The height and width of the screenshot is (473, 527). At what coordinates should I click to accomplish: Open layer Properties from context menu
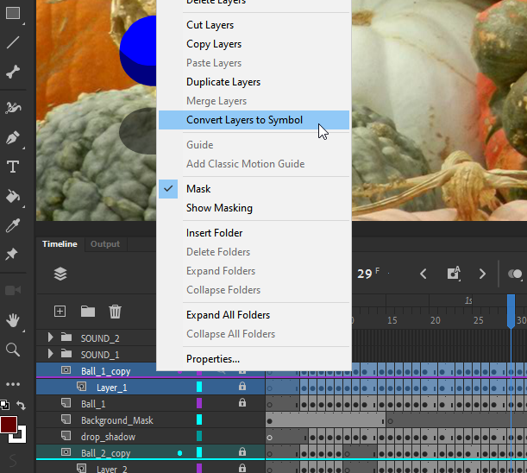[x=213, y=359]
